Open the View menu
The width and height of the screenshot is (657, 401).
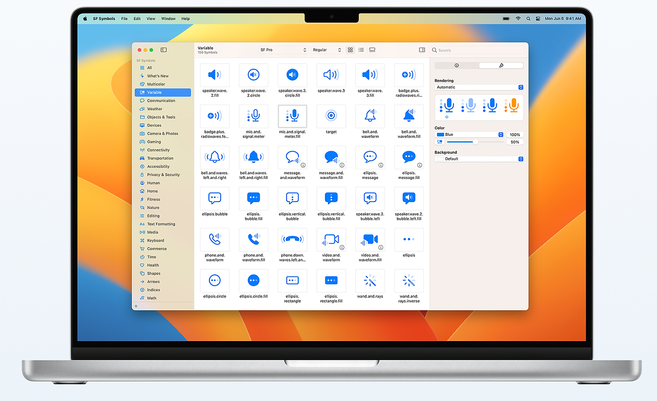[151, 18]
